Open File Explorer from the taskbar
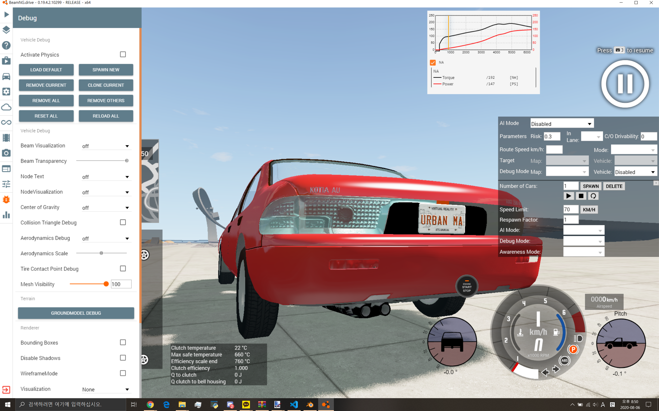 182,405
